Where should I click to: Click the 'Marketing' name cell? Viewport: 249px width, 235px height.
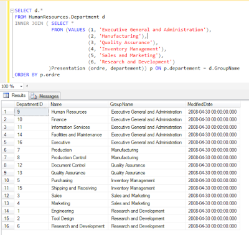coord(78,203)
